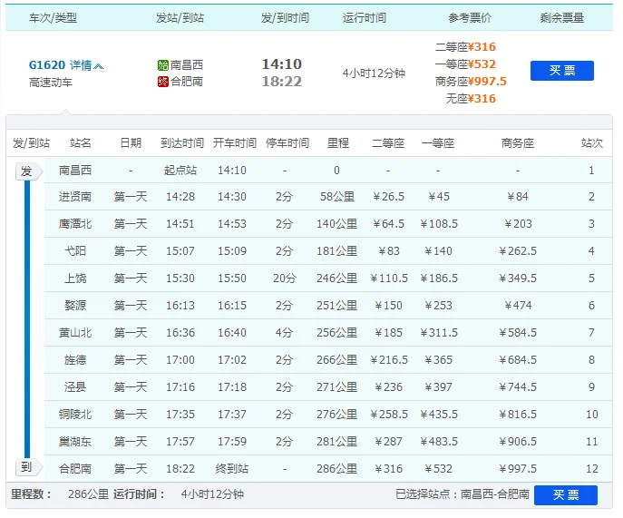Click 弋阳 business class price ¥262.5
The width and height of the screenshot is (623, 518).
(518, 251)
